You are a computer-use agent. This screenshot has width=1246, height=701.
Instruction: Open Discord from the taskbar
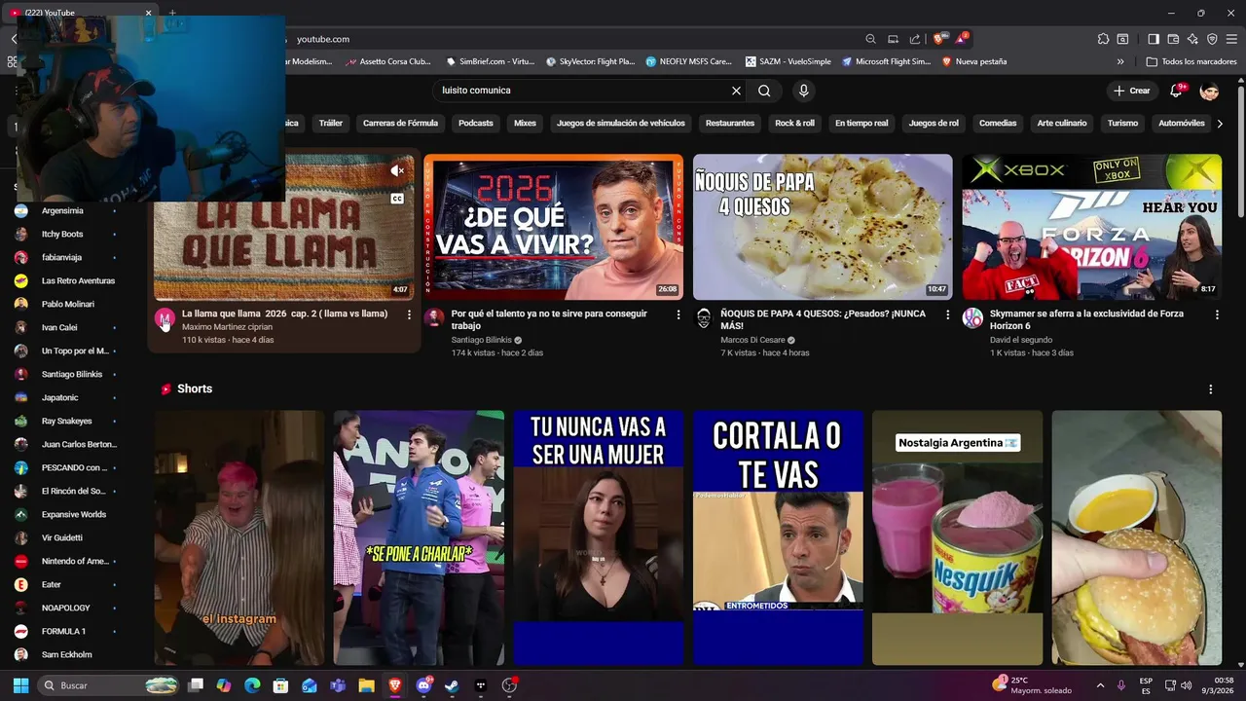423,685
